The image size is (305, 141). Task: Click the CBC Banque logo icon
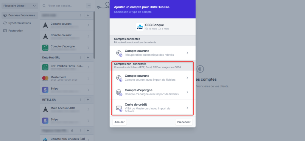tap(139, 27)
